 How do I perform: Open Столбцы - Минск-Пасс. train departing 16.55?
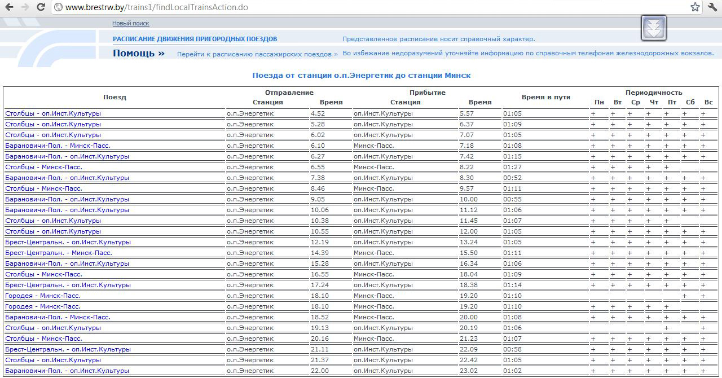click(43, 274)
